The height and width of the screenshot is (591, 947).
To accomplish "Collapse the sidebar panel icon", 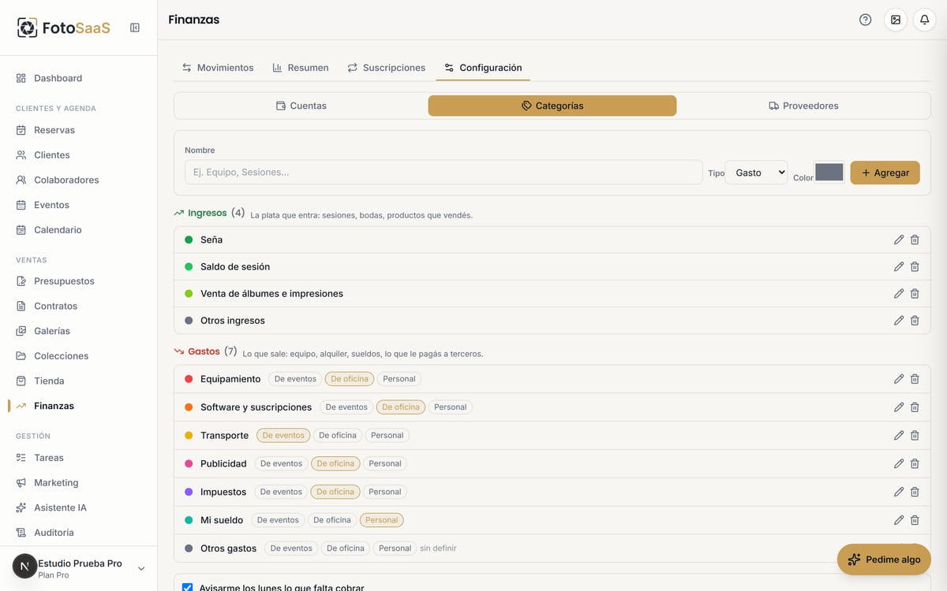I will click(135, 28).
